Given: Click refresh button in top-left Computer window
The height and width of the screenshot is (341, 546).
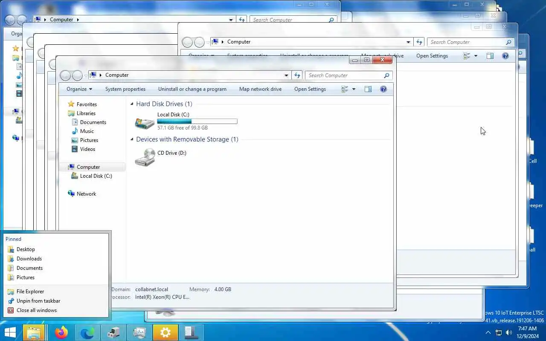Looking at the screenshot, I should [242, 20].
